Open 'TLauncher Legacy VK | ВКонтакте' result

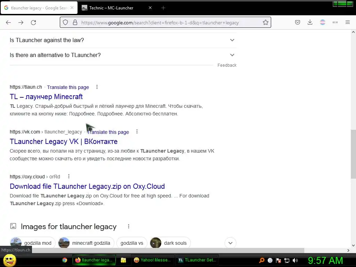click(64, 141)
